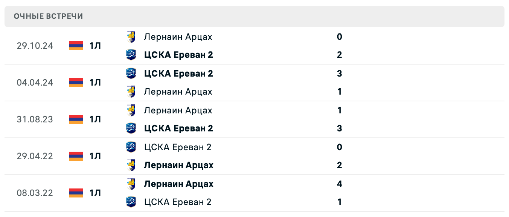Image resolution: width=509 pixels, height=217 pixels.
Task: Click Lernain Artsakh crest in 29.10.24 match
Action: click(131, 37)
